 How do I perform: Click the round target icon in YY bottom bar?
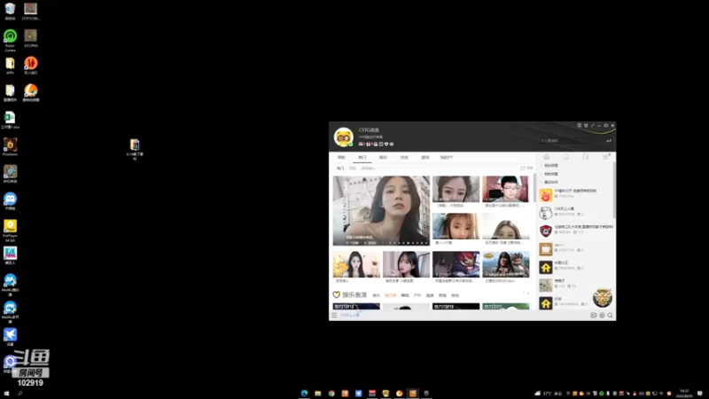pos(602,316)
